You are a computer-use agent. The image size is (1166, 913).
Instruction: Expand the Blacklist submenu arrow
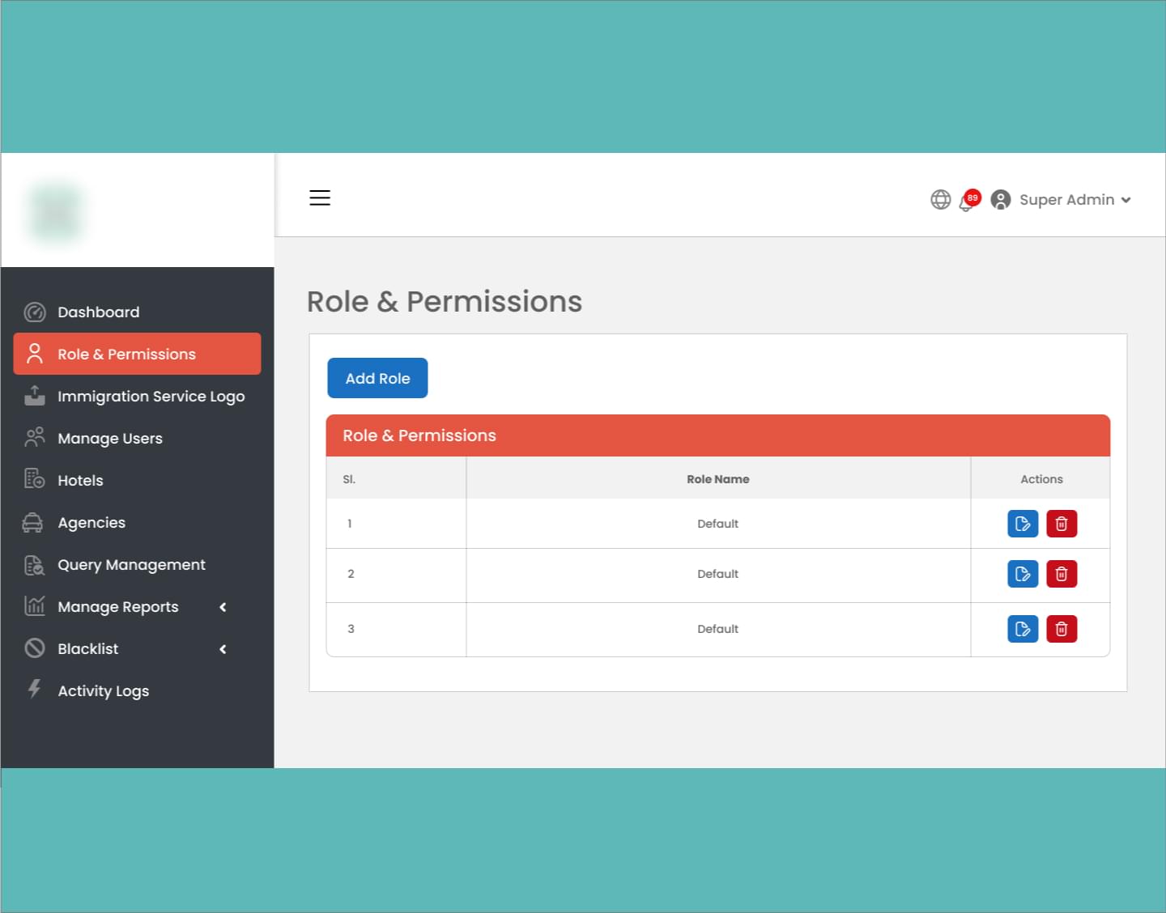click(223, 649)
